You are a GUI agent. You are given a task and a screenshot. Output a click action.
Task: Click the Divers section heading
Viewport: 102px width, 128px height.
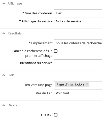pos(12,105)
